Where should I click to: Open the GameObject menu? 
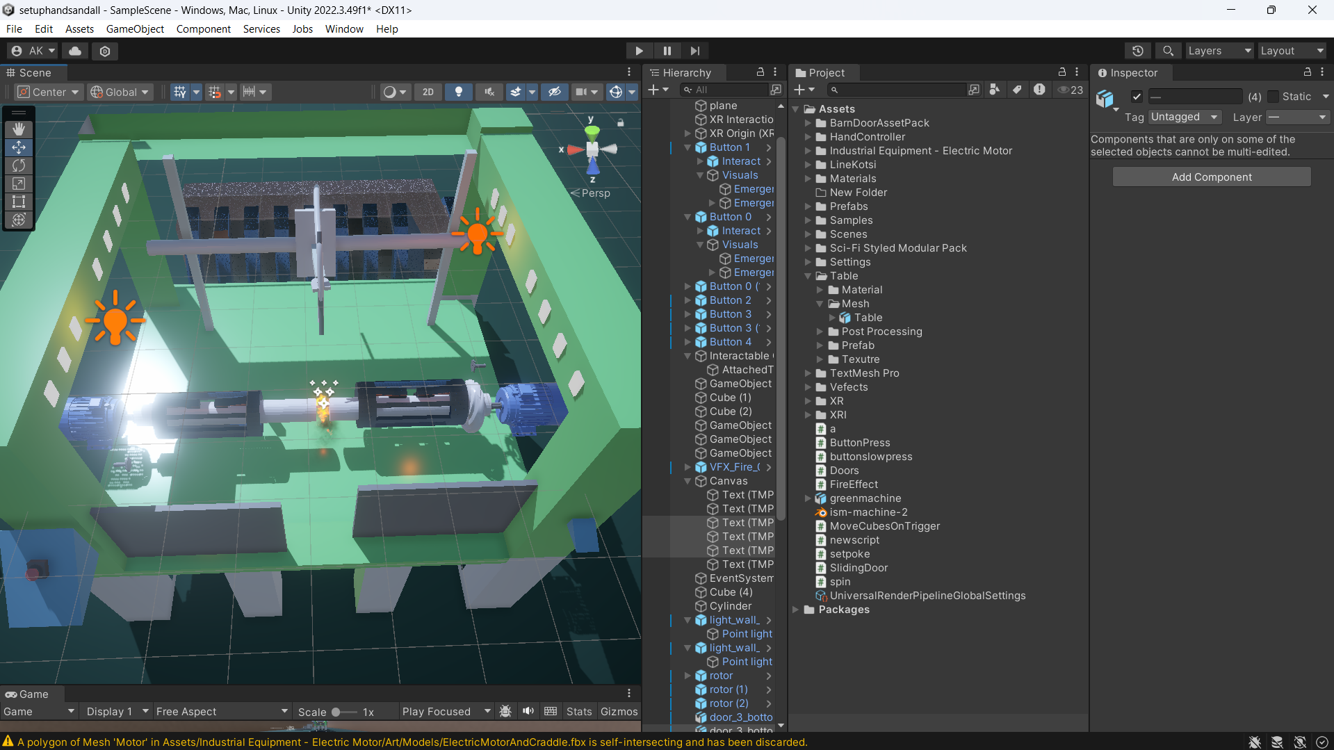(x=135, y=29)
